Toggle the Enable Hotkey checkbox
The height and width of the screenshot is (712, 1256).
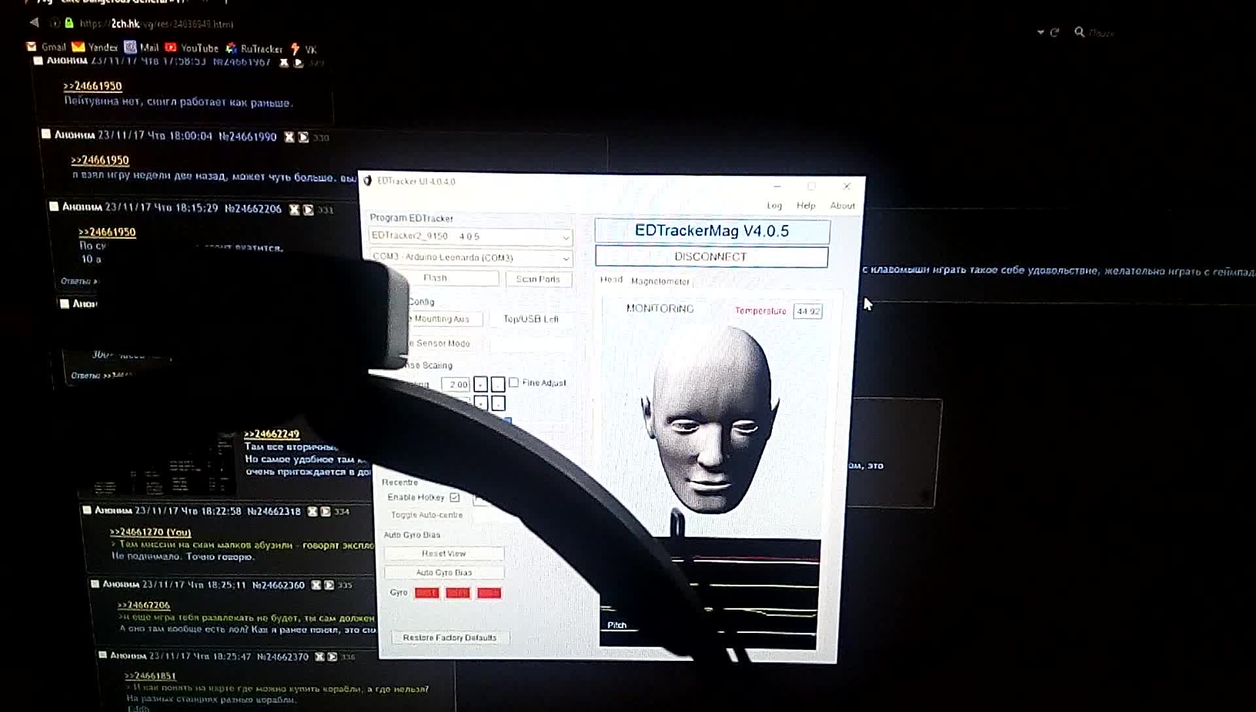point(455,497)
